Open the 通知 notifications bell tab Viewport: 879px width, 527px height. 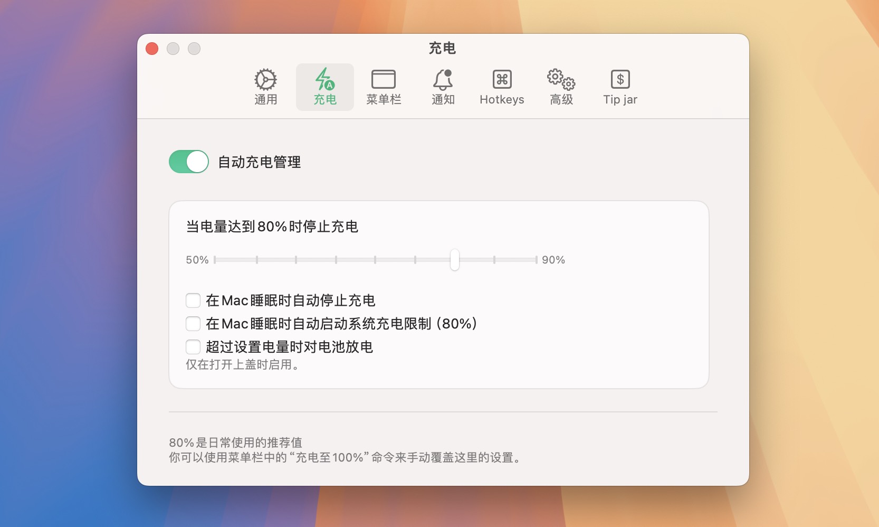click(x=443, y=87)
